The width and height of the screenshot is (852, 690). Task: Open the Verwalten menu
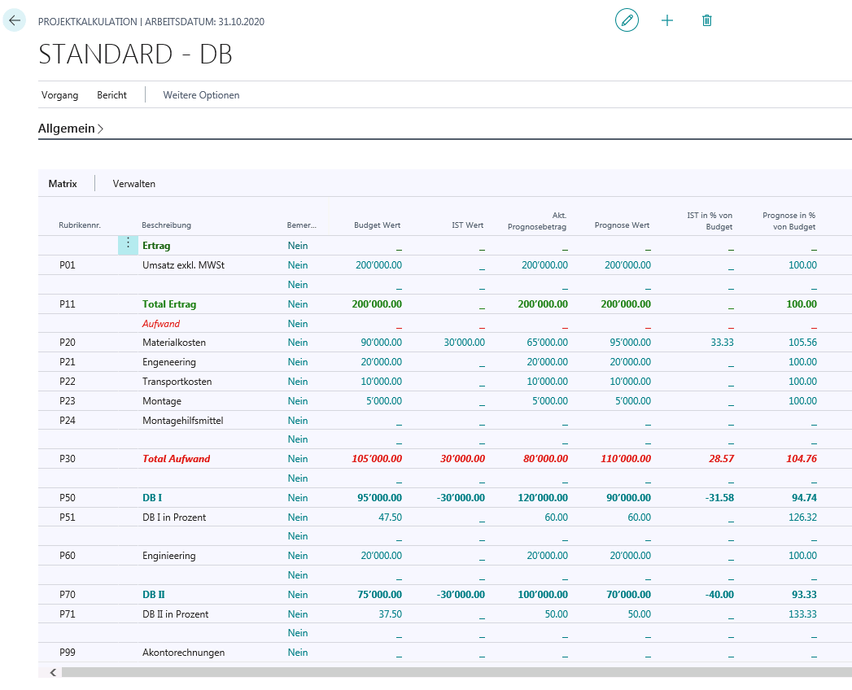(133, 184)
